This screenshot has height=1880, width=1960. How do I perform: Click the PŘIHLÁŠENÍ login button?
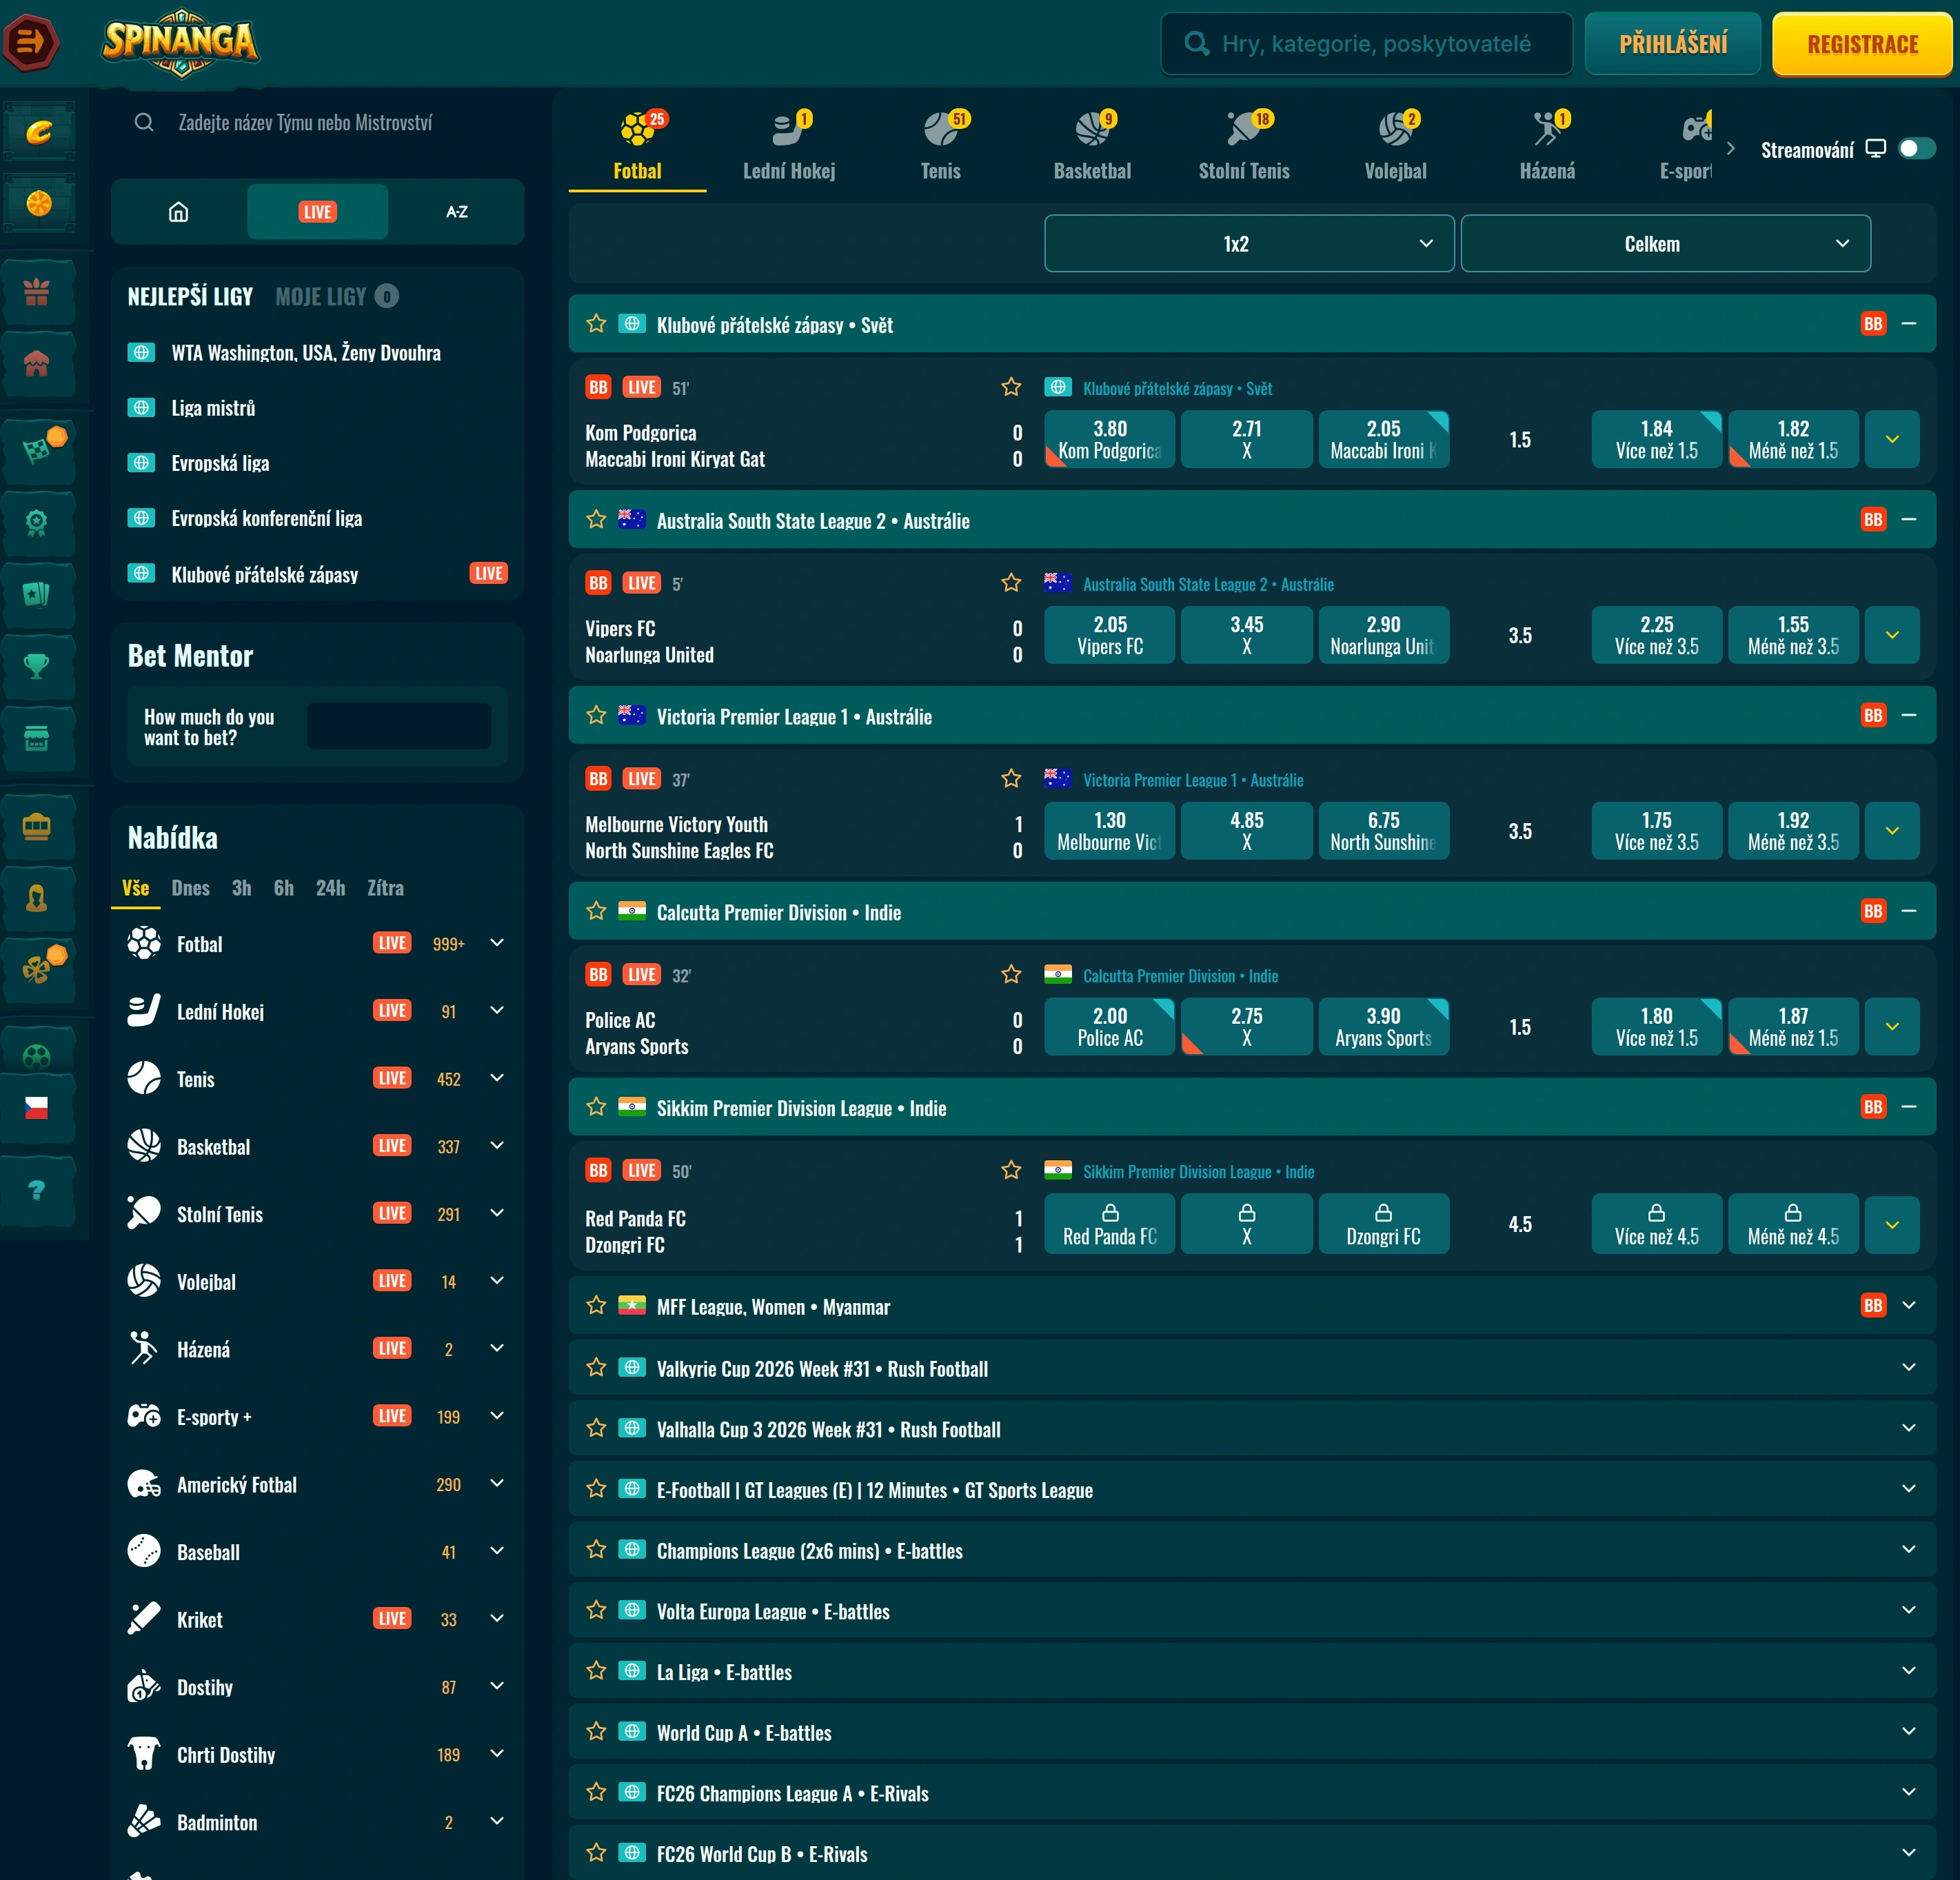(x=1673, y=44)
